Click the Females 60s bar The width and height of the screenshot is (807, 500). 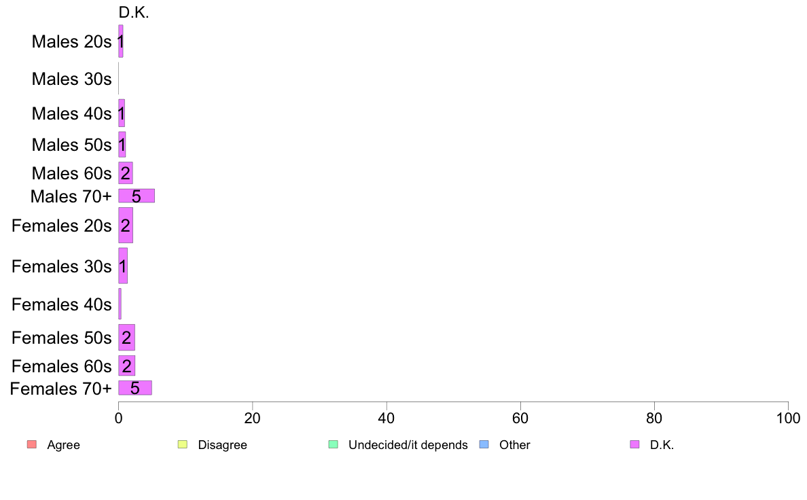click(x=126, y=366)
